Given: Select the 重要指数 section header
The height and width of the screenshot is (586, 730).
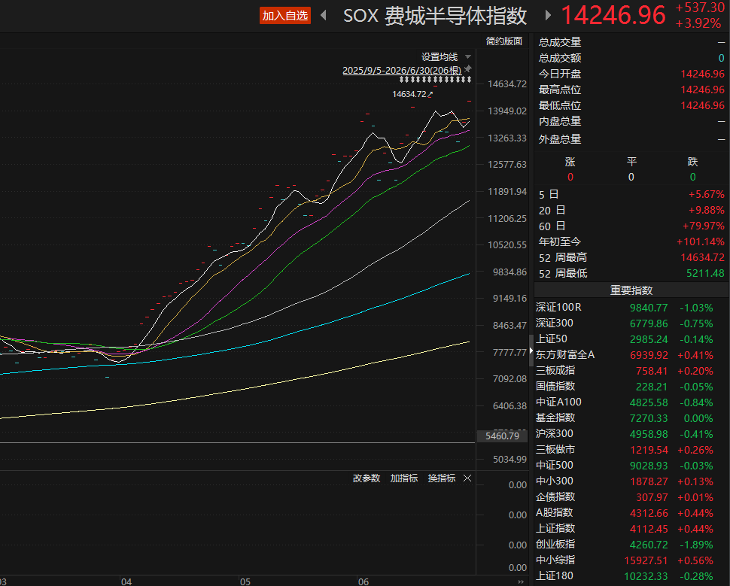Looking at the screenshot, I should click(631, 290).
